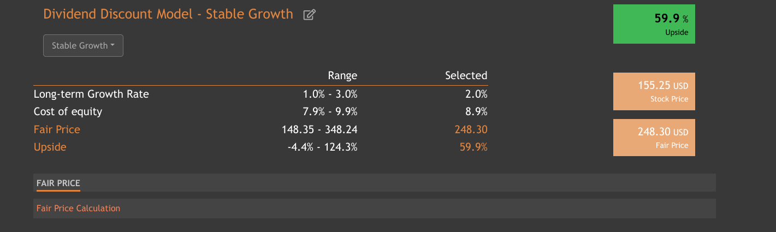
Task: Click the orange Fair Price row label
Action: pyautogui.click(x=57, y=129)
